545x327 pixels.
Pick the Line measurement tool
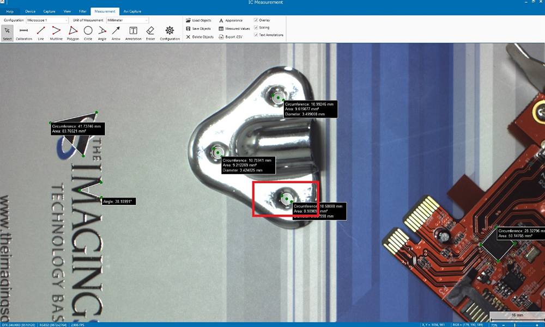pos(41,33)
